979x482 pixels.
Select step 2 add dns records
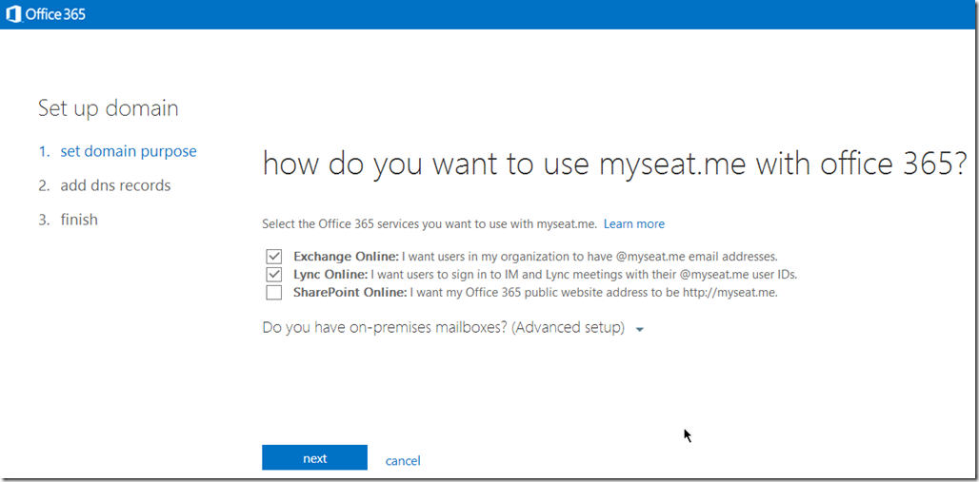coord(104,185)
